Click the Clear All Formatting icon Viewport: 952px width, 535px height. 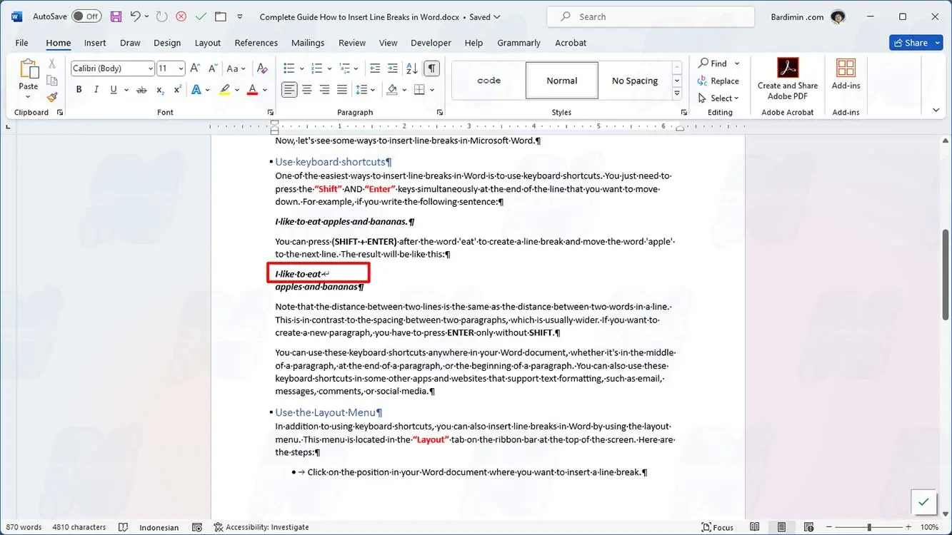pos(262,68)
